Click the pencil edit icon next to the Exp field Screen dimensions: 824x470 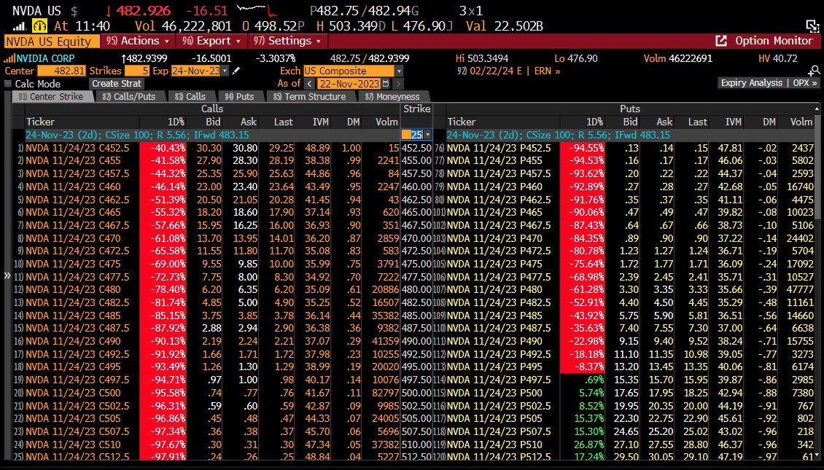point(235,69)
